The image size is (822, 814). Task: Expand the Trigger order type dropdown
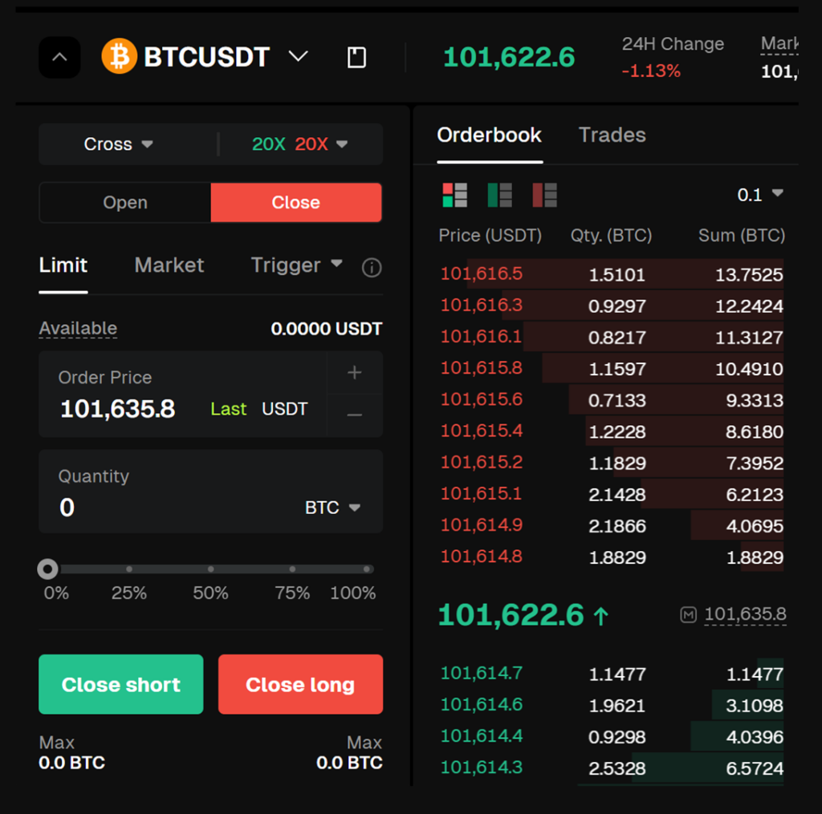pos(297,265)
